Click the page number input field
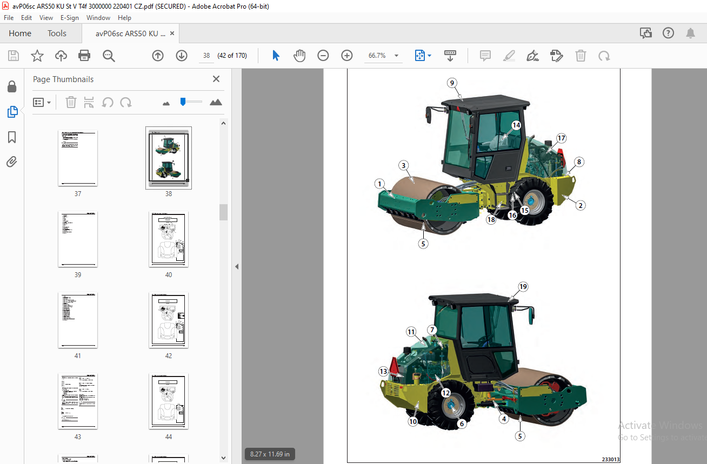 coord(206,56)
